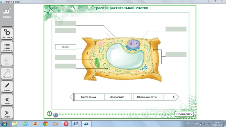The width and height of the screenshot is (226, 127).
Task: Open Microsoft Word from the taskbar
Action: tap(76, 124)
